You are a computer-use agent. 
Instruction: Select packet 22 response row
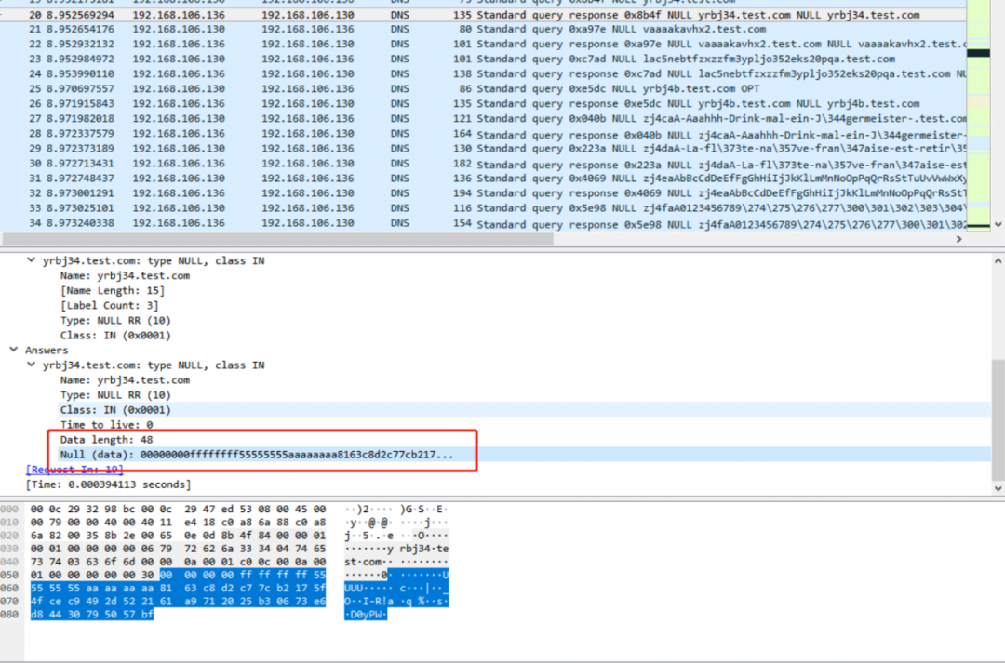[483, 45]
